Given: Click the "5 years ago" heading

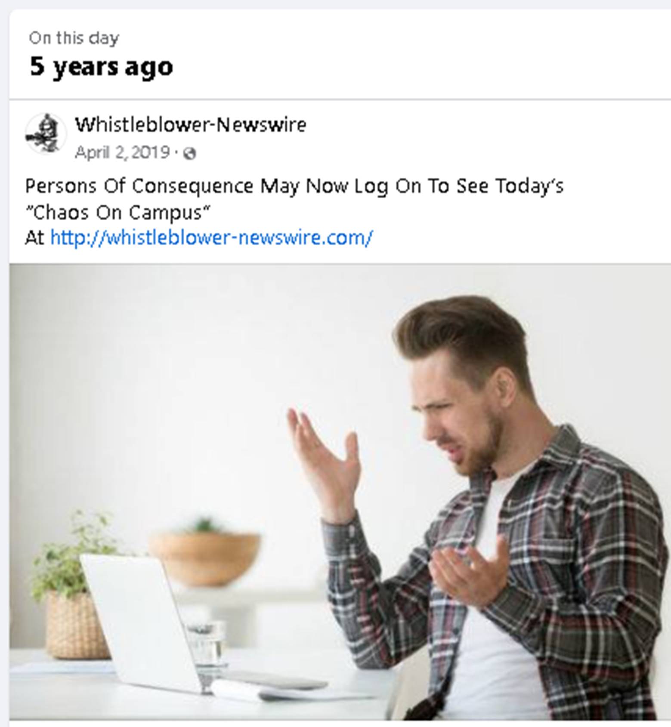Looking at the screenshot, I should pyautogui.click(x=101, y=67).
